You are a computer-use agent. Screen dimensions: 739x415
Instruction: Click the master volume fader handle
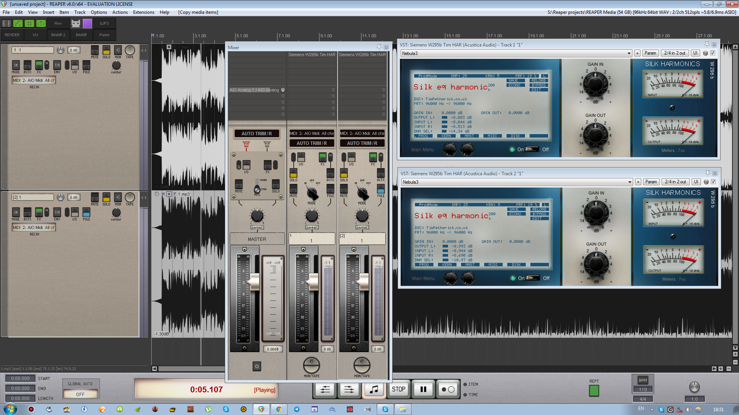[x=255, y=282]
